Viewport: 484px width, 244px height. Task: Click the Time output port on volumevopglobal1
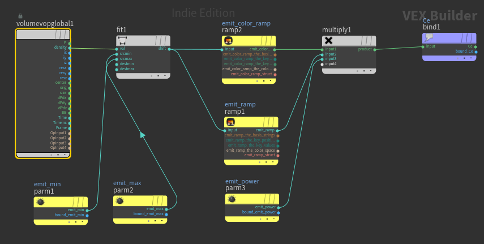pyautogui.click(x=70, y=118)
